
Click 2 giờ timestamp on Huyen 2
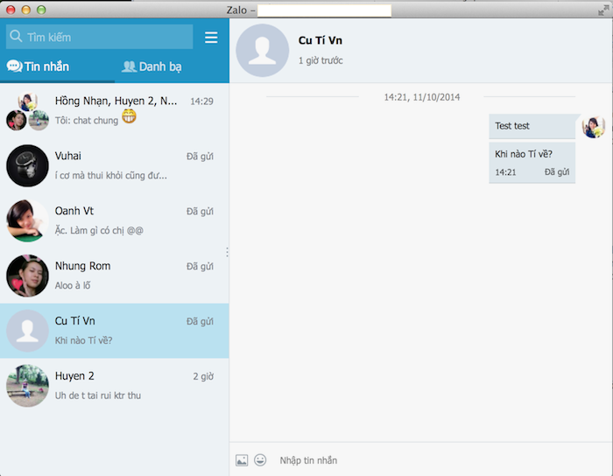click(x=203, y=376)
